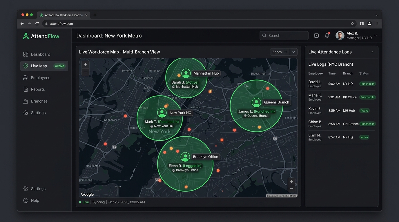Image resolution: width=399 pixels, height=222 pixels.
Task: Click Alex R. profile avatar
Action: tap(340, 36)
